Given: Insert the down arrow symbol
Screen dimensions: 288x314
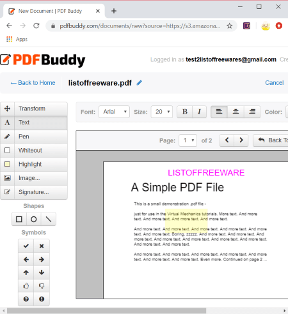Looking at the screenshot, I should coord(42,273).
